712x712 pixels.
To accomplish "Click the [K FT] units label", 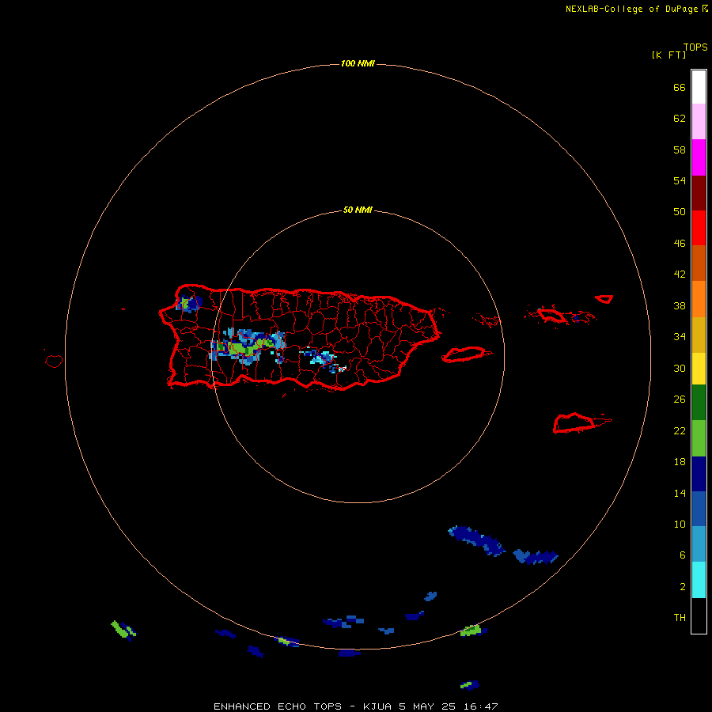I will (x=668, y=55).
